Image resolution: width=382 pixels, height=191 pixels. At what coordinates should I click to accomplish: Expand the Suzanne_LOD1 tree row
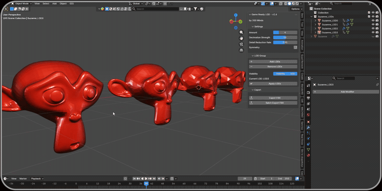pyautogui.click(x=316, y=24)
